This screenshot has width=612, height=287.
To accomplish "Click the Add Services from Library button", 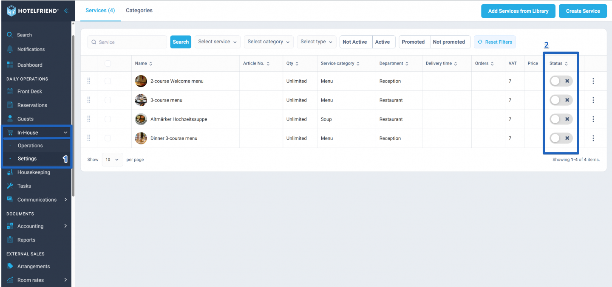I will (x=518, y=11).
